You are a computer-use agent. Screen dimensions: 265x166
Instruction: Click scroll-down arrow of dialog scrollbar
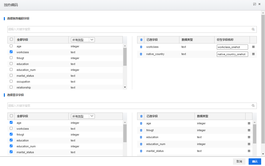point(263,154)
